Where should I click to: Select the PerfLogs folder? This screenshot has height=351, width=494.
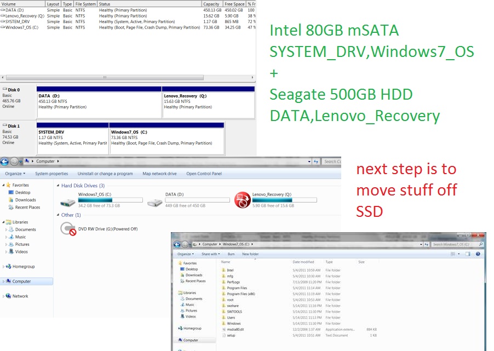[x=231, y=282]
